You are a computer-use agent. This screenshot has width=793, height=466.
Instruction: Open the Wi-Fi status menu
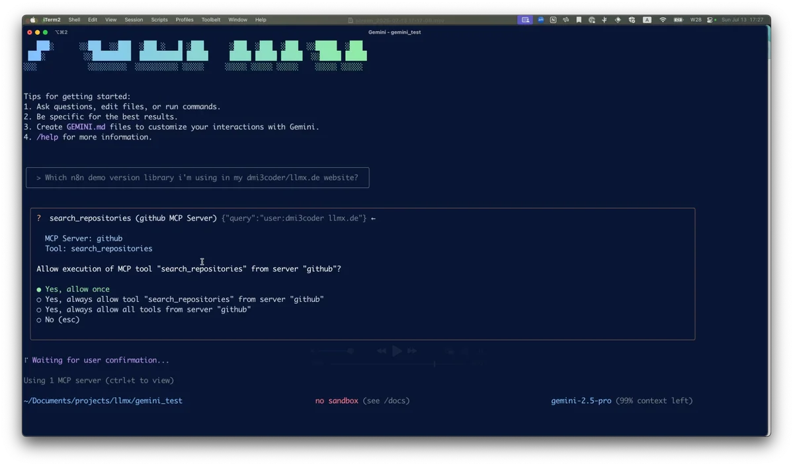663,20
